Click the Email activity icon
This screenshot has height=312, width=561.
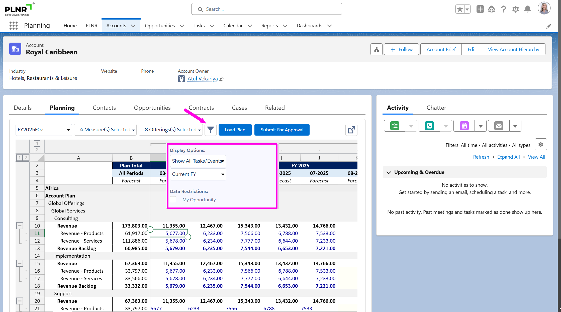pyautogui.click(x=499, y=126)
